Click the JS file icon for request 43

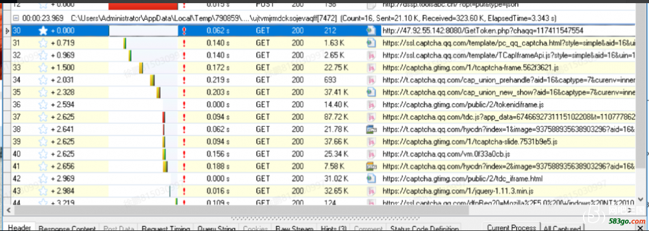(371, 191)
